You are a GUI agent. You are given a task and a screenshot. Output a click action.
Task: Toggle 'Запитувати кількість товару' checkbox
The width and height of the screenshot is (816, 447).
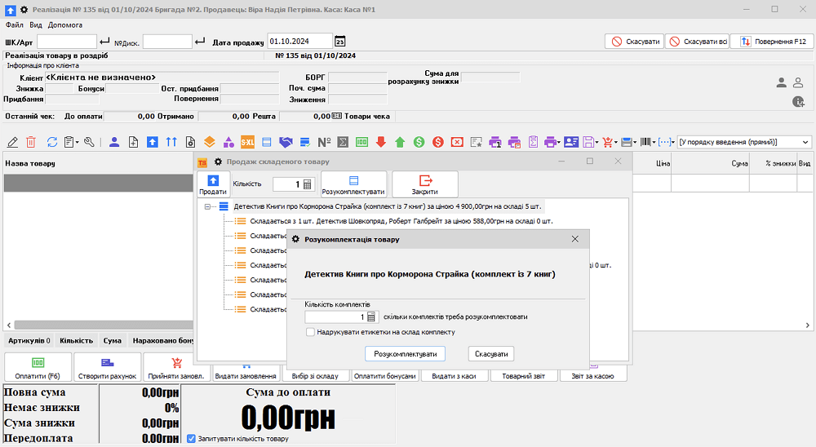pos(191,439)
